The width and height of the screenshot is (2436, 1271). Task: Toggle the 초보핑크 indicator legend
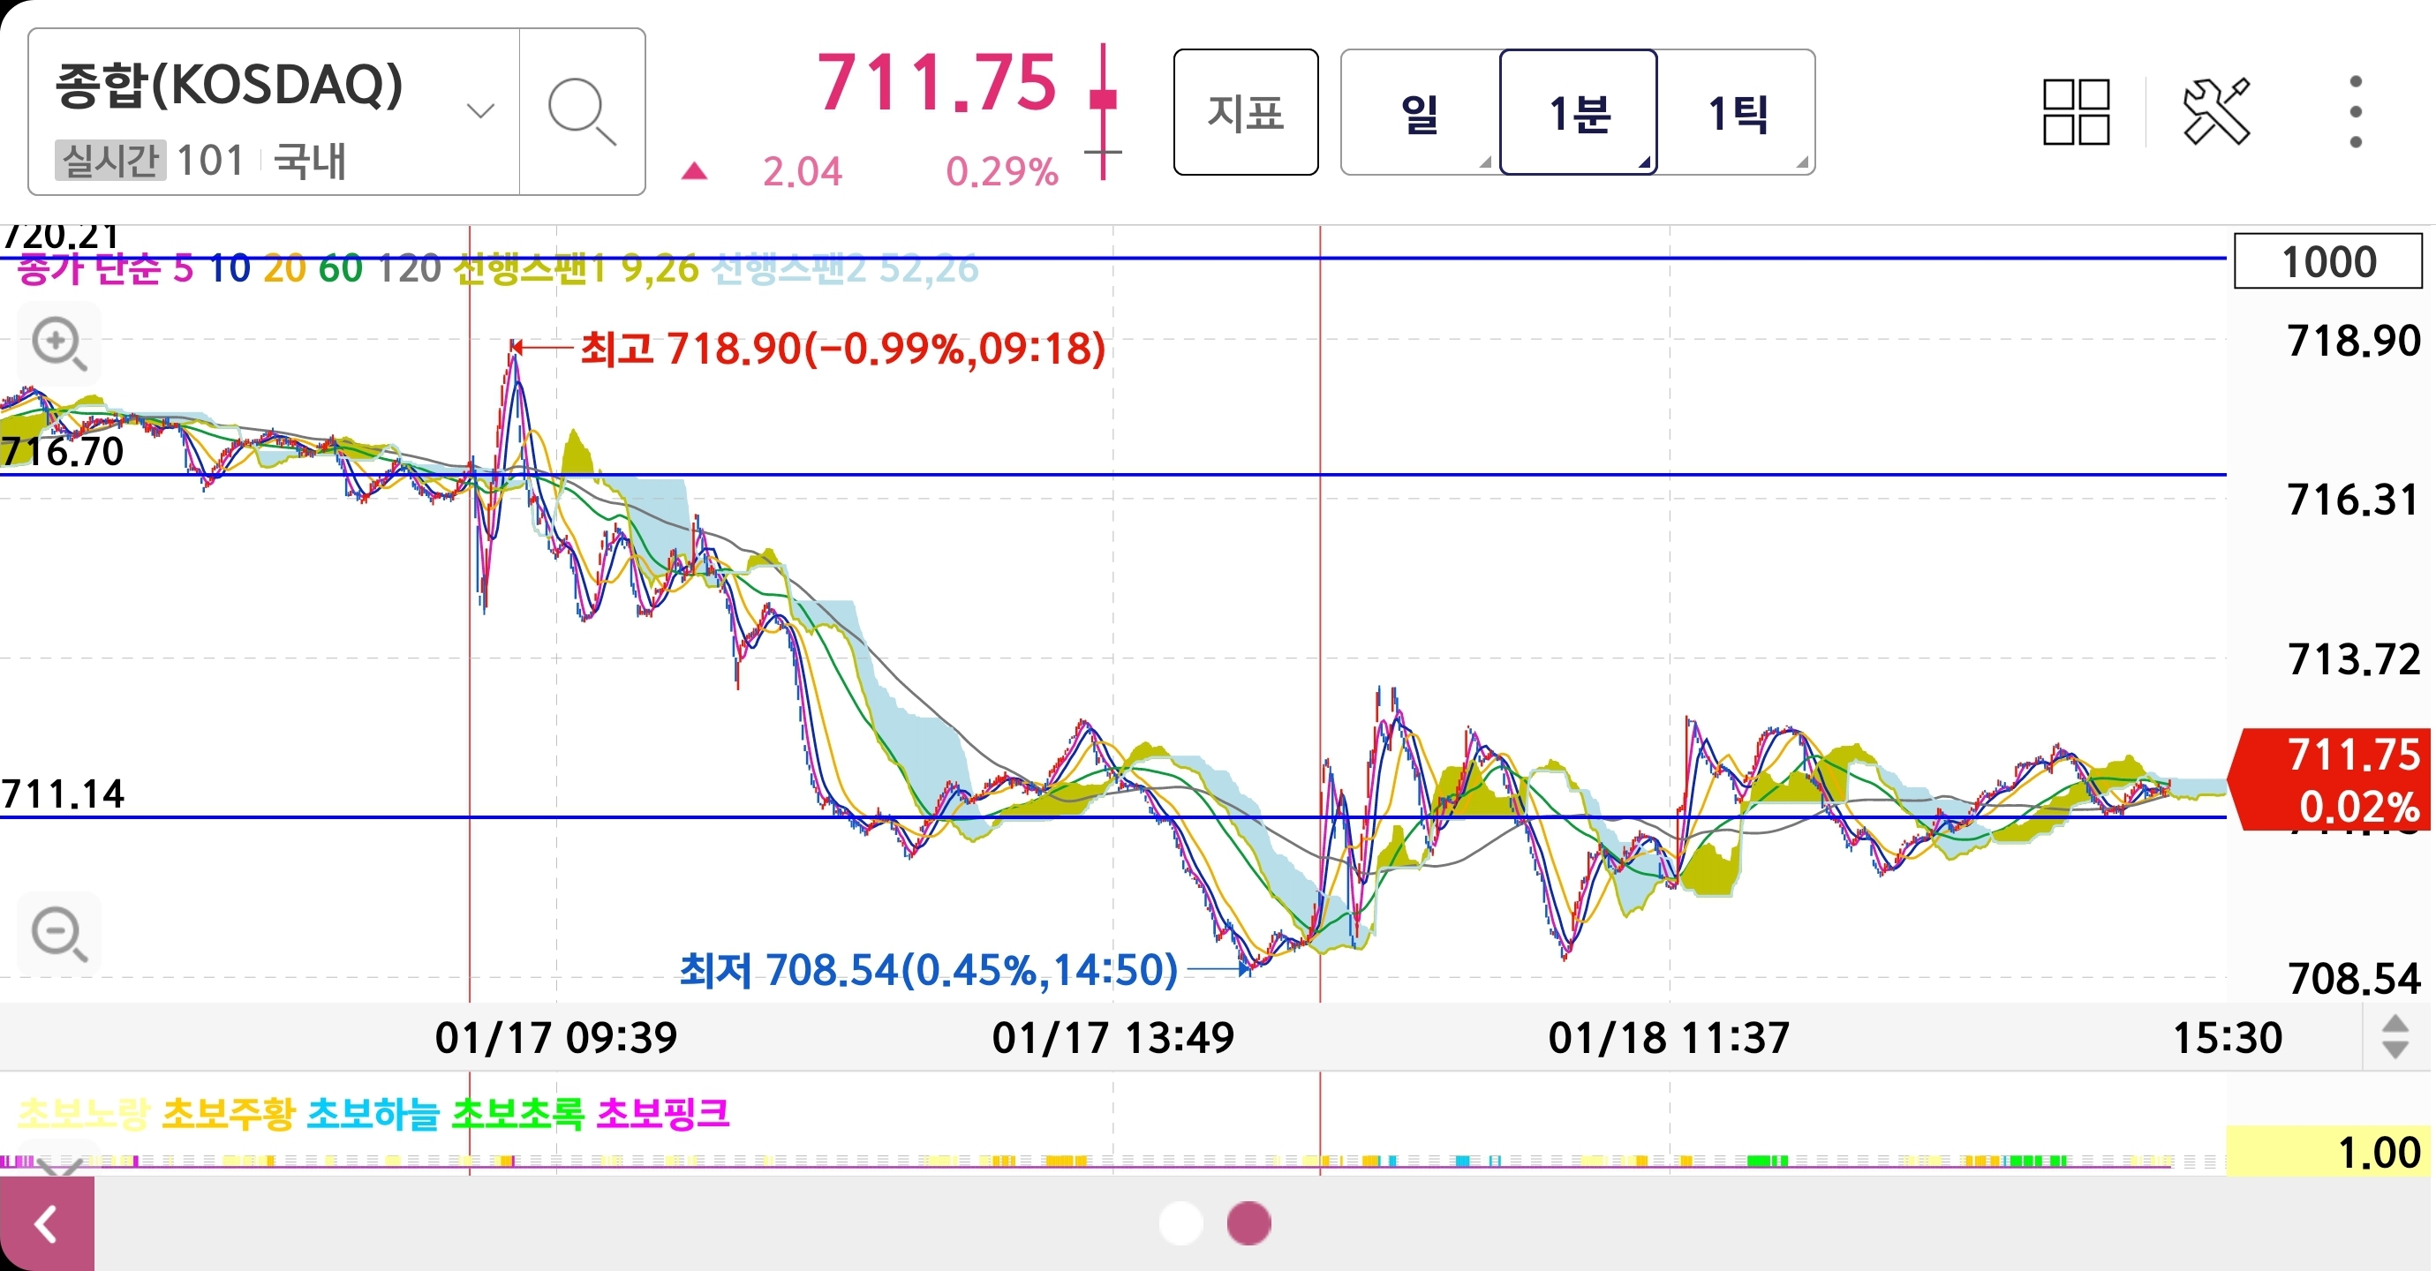[663, 1113]
